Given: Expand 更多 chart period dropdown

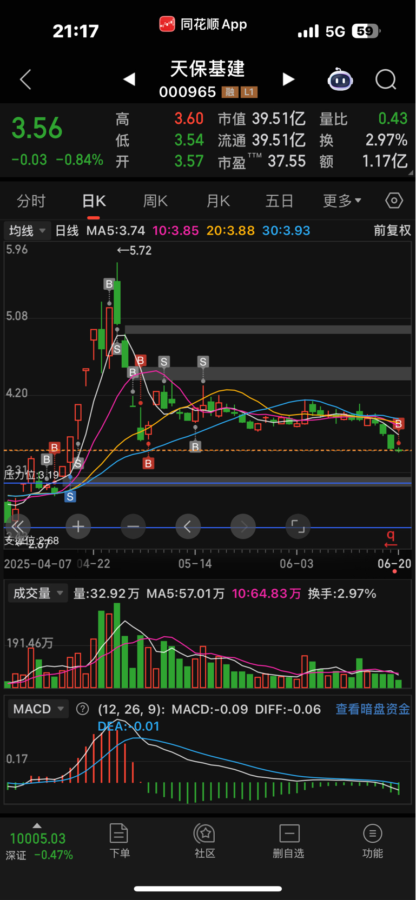Looking at the screenshot, I should (x=342, y=201).
